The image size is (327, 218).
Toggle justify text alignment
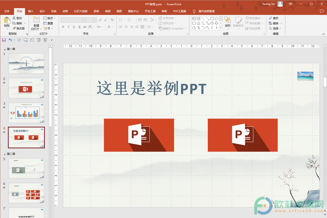[x=137, y=27]
